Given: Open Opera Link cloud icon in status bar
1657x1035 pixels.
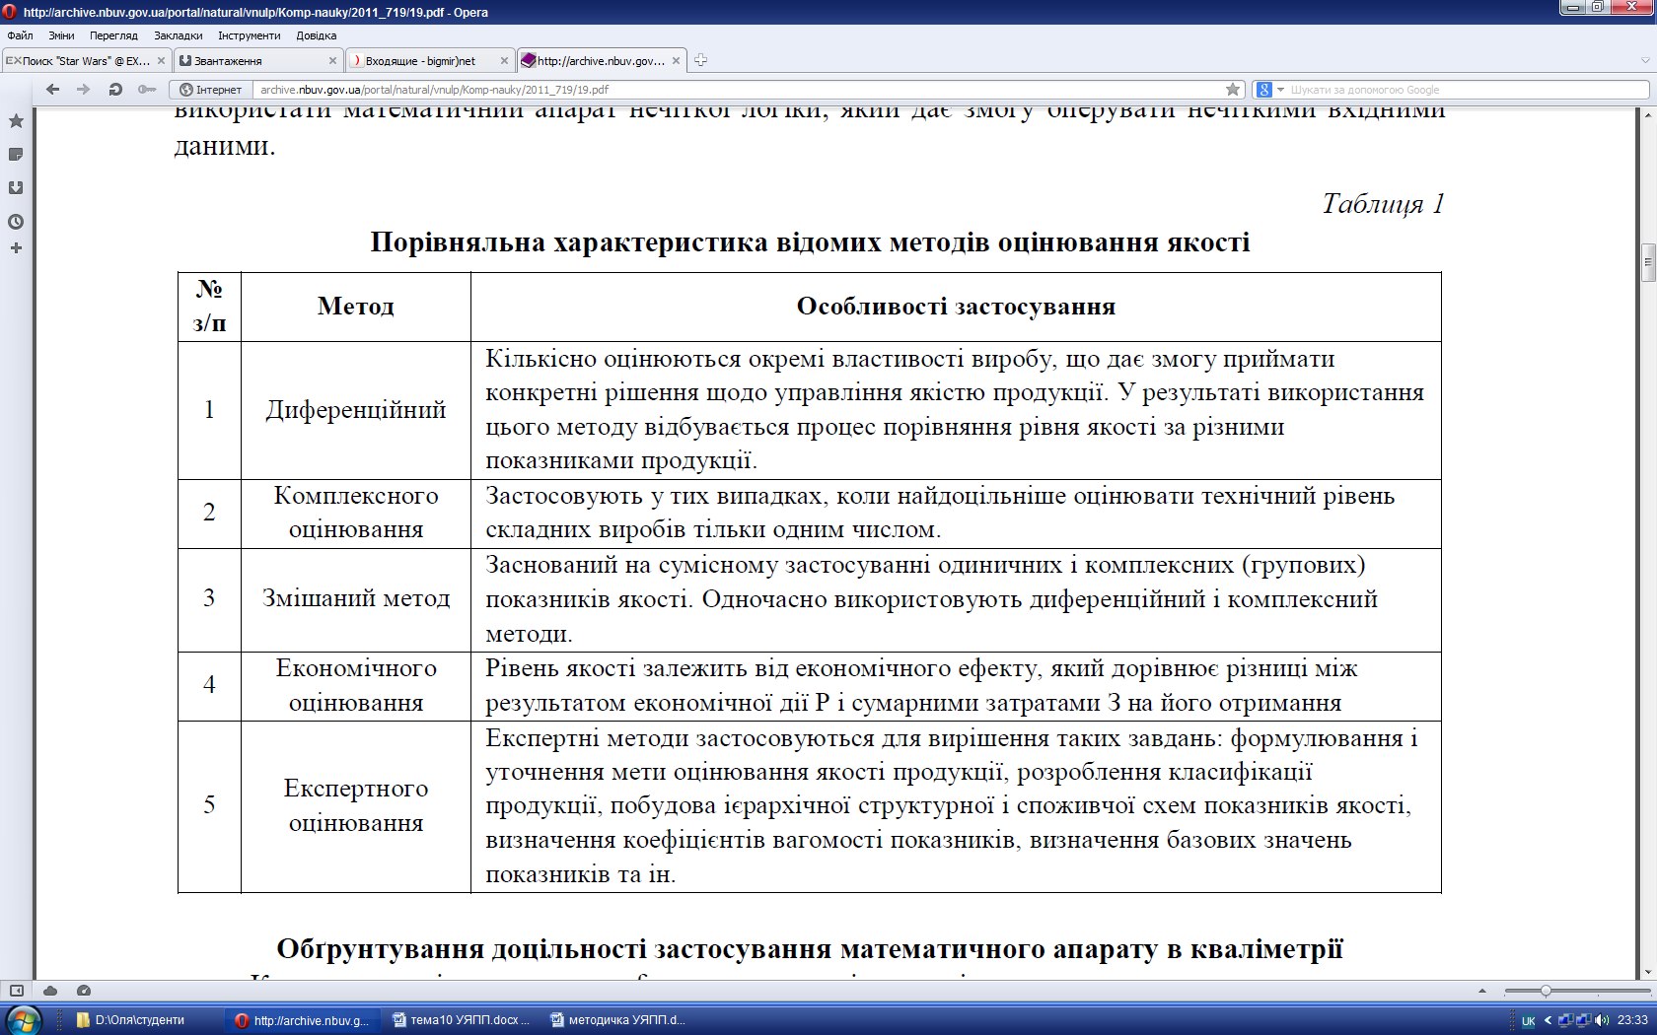Looking at the screenshot, I should point(50,991).
